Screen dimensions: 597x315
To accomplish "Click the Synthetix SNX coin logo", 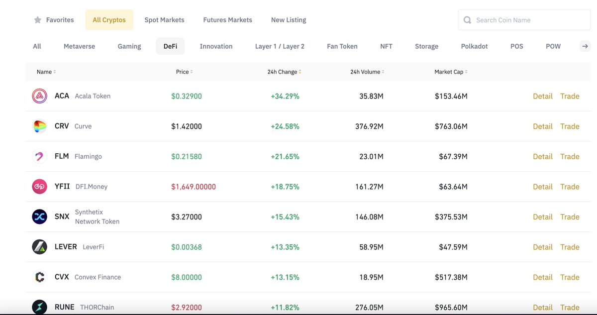I will pyautogui.click(x=39, y=217).
